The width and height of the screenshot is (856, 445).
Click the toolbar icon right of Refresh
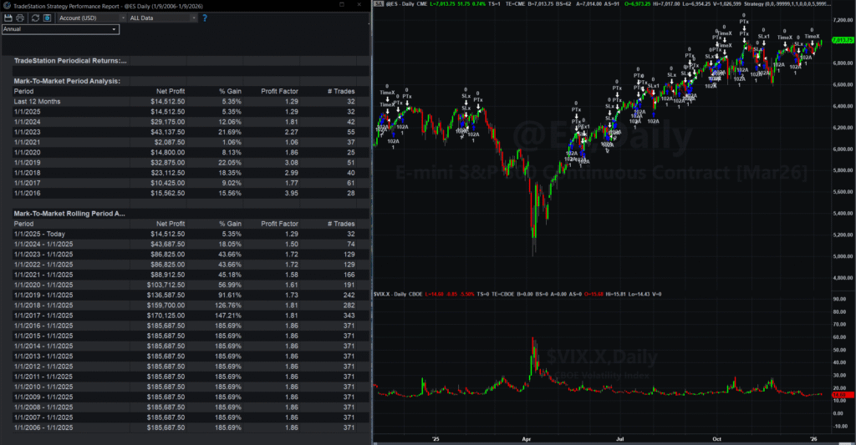(47, 18)
